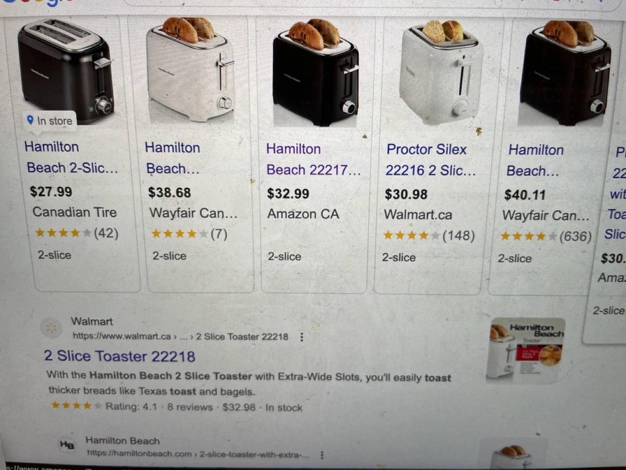Click the Hamilton Beach box thumbnail beside Walmart result
The height and width of the screenshot is (470, 626).
click(526, 350)
